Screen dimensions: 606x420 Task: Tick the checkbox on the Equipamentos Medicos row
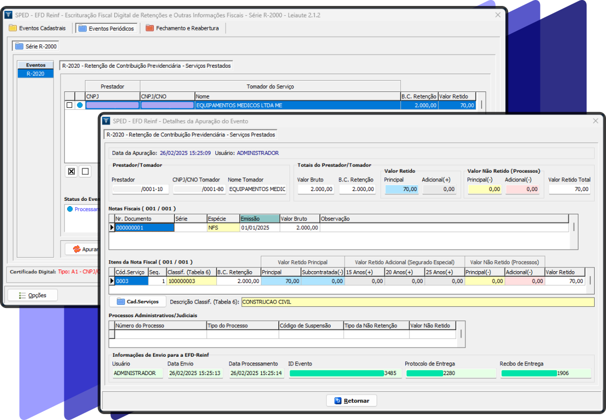point(69,105)
